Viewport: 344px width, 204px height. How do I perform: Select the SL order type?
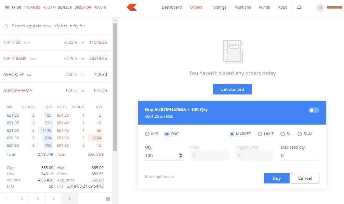pyautogui.click(x=282, y=134)
